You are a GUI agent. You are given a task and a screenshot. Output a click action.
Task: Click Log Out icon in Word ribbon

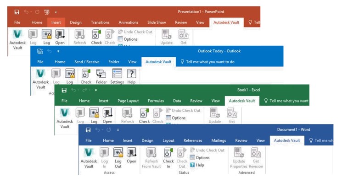[118, 152]
